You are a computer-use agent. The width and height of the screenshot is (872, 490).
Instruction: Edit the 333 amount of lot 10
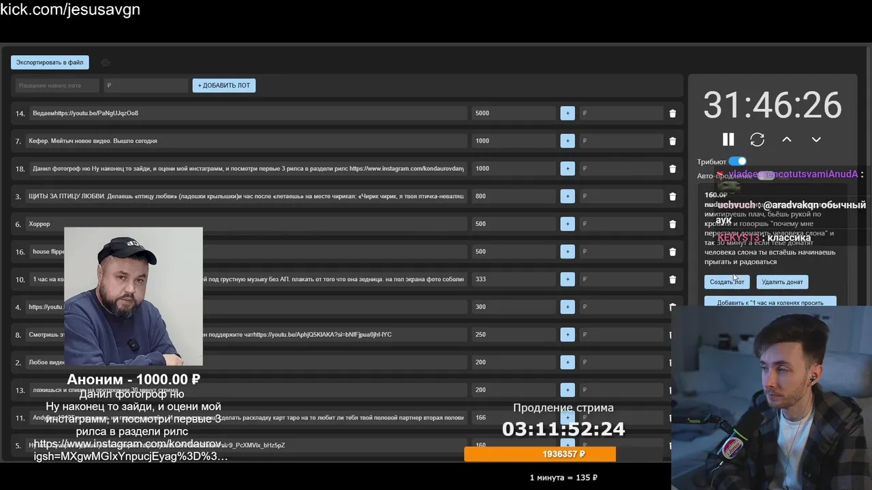[x=514, y=279]
